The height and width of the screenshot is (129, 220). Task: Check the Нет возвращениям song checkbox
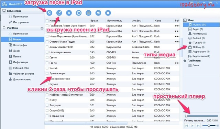47,52
